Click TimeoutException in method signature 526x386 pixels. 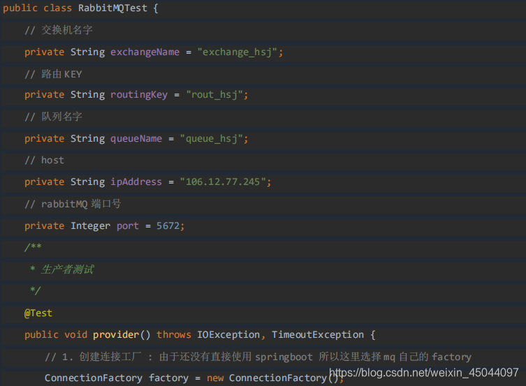point(318,335)
